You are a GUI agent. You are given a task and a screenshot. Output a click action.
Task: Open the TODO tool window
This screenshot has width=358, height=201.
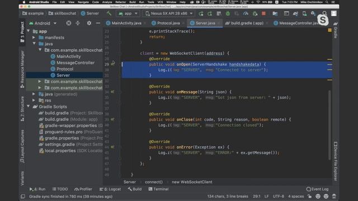pos(60,189)
